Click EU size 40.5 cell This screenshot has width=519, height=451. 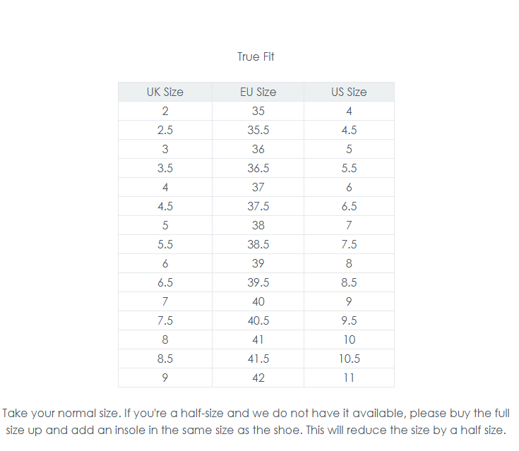258,320
